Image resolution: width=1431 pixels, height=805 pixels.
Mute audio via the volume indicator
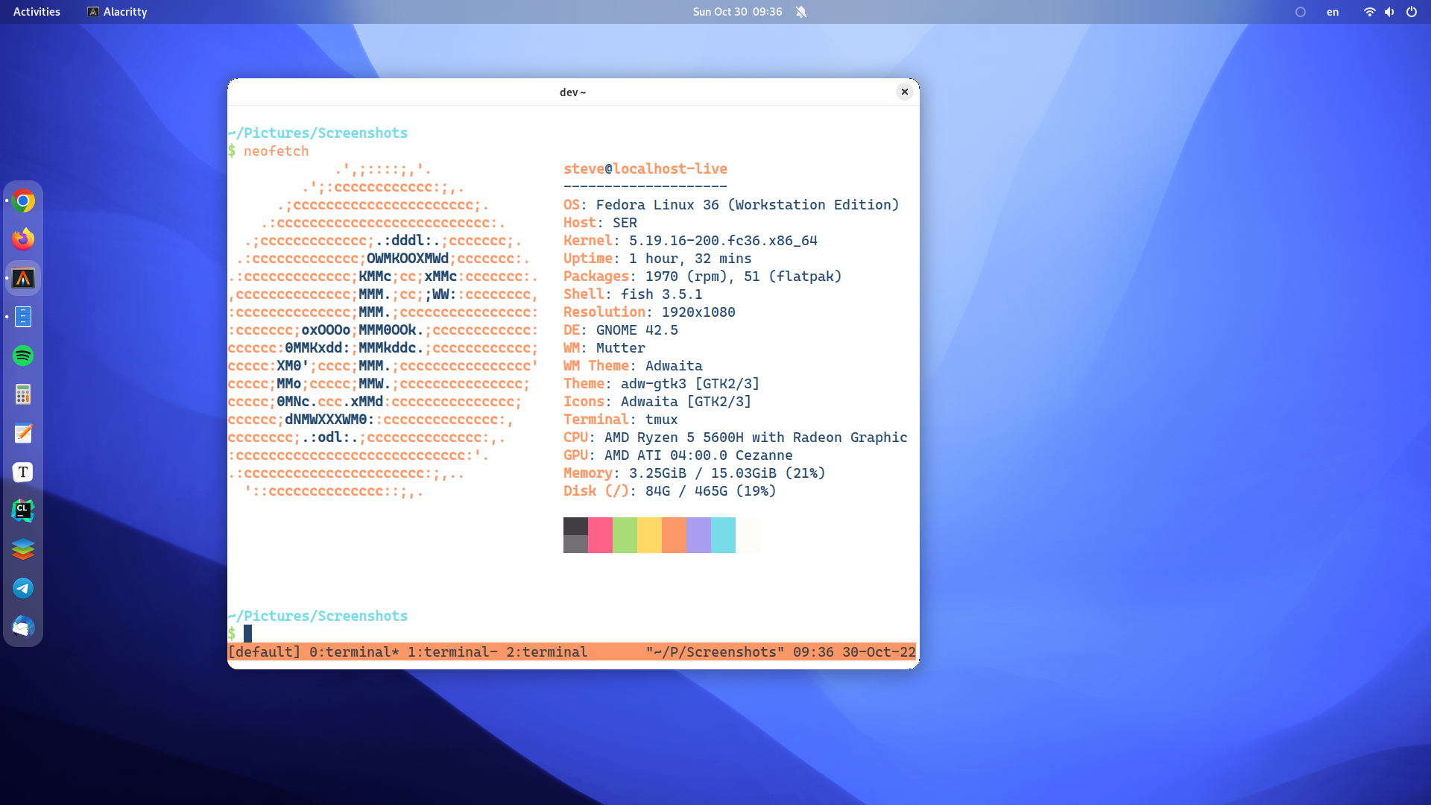[x=1389, y=12]
